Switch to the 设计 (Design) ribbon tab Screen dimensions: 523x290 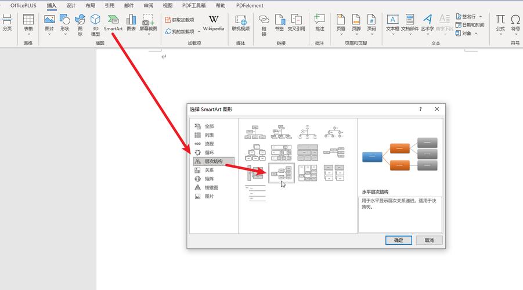tap(71, 5)
